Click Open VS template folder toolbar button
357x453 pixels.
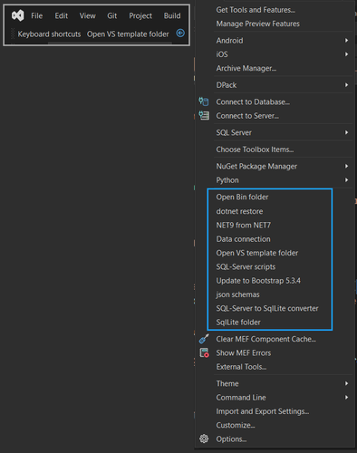pos(128,34)
